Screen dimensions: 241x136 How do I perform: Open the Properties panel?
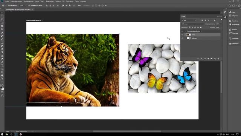point(233,21)
